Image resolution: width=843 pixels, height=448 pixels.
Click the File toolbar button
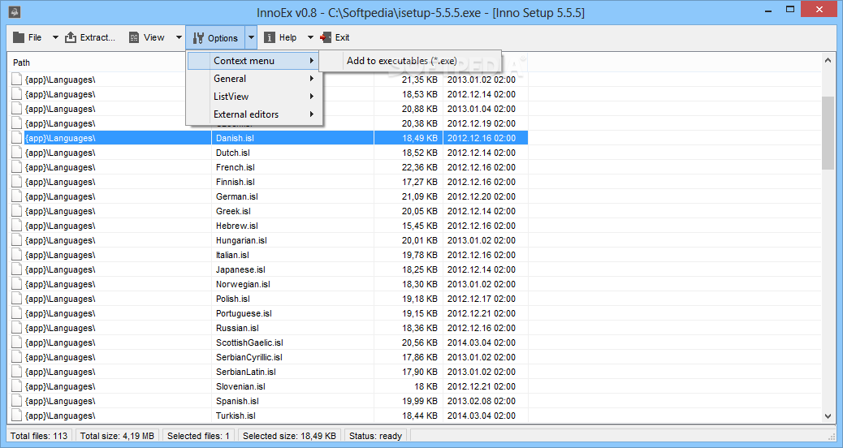point(28,37)
